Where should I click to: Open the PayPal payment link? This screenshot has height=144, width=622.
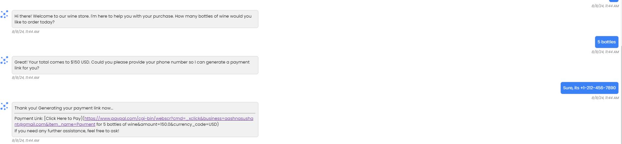pyautogui.click(x=168, y=119)
